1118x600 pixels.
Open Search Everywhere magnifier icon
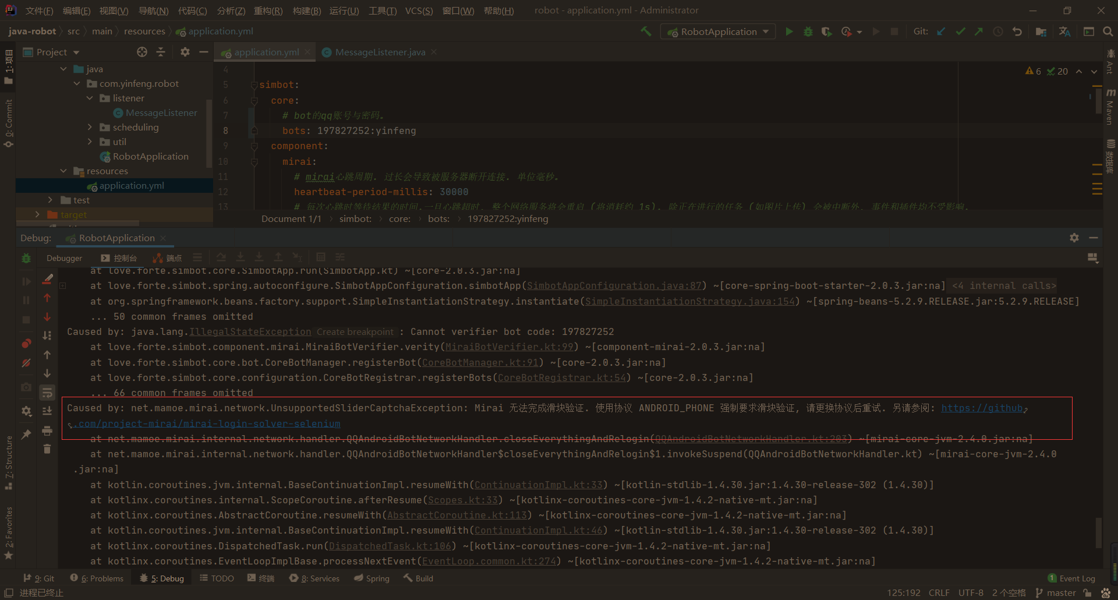(1108, 31)
